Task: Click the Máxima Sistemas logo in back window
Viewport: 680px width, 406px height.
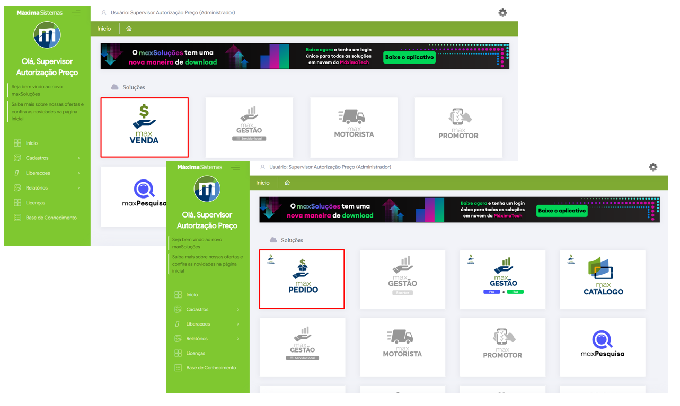Action: pos(39,13)
